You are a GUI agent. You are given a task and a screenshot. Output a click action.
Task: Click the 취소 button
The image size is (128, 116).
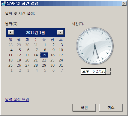pos(111,108)
